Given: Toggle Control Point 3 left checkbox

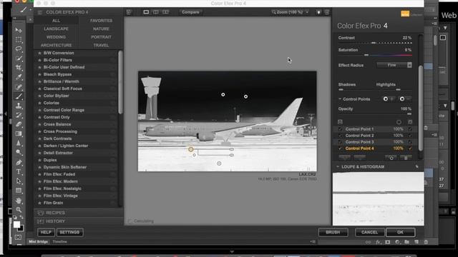Looking at the screenshot, I should coord(340,142).
